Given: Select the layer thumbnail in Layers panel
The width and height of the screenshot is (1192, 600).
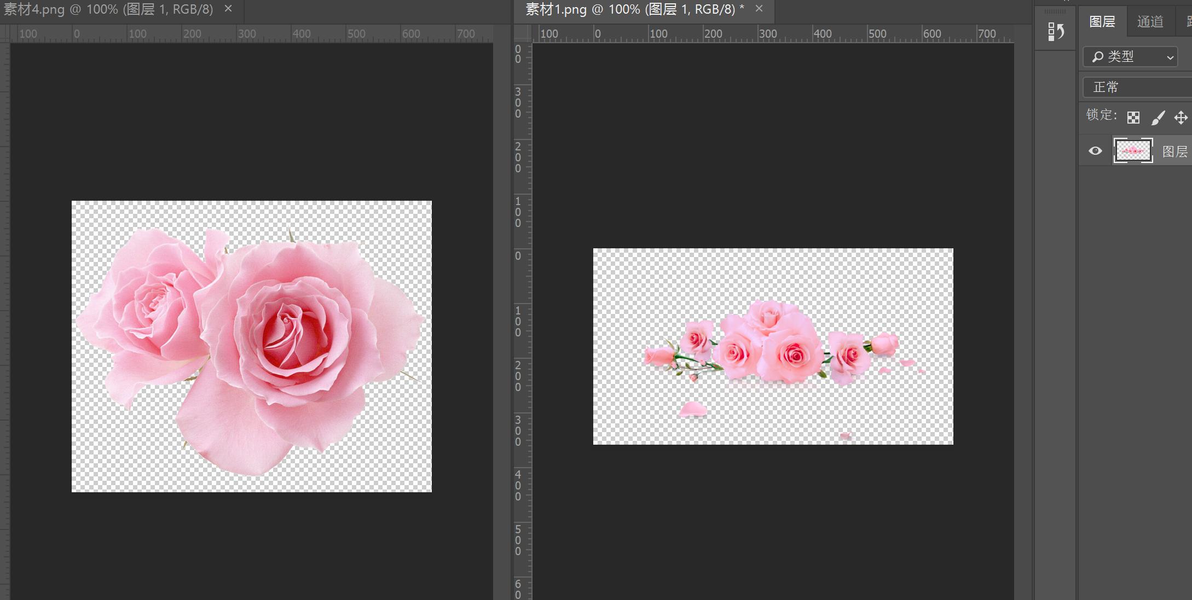Looking at the screenshot, I should tap(1133, 151).
